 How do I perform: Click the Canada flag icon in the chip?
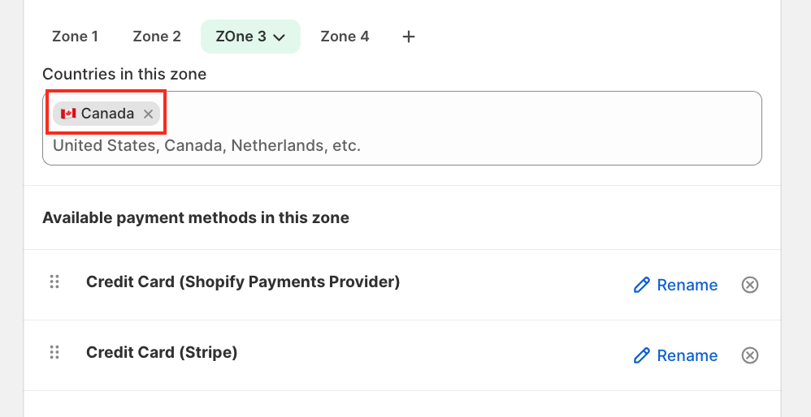pyautogui.click(x=68, y=114)
